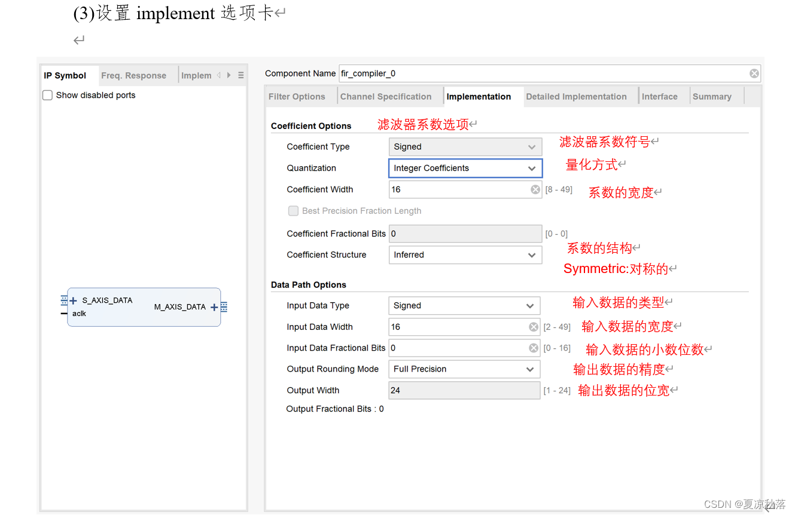The image size is (795, 515).
Task: Open Coefficient Structure dropdown
Action: pyautogui.click(x=465, y=255)
